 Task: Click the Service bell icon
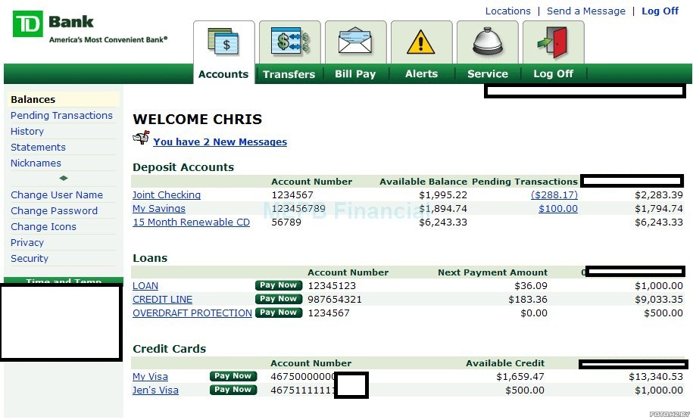(x=488, y=42)
